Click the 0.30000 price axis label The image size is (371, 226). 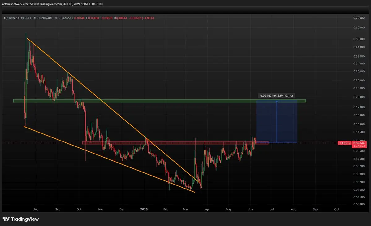[x=359, y=72]
